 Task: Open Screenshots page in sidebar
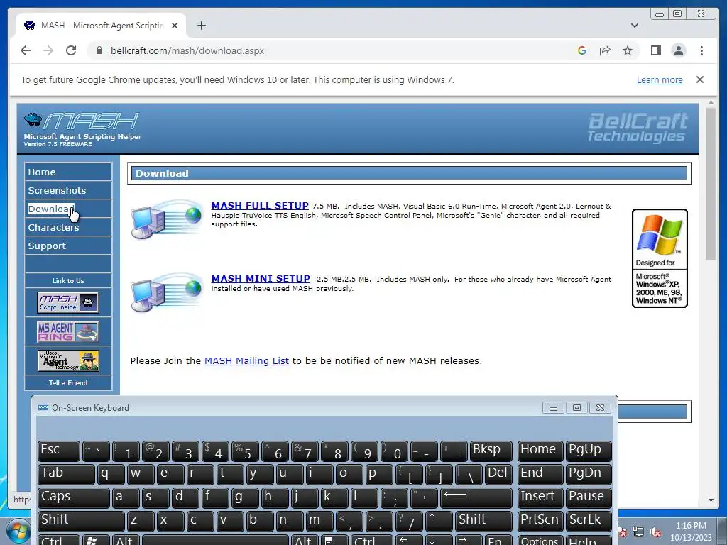(x=68, y=190)
